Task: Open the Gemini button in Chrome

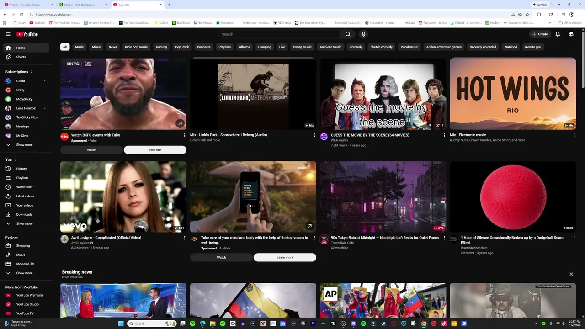Action: pos(539,5)
